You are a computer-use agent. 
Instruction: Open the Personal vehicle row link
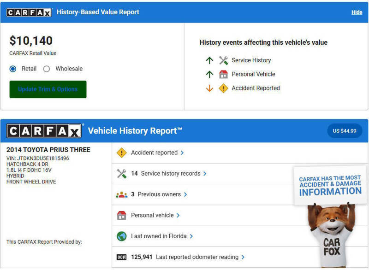[152, 215]
